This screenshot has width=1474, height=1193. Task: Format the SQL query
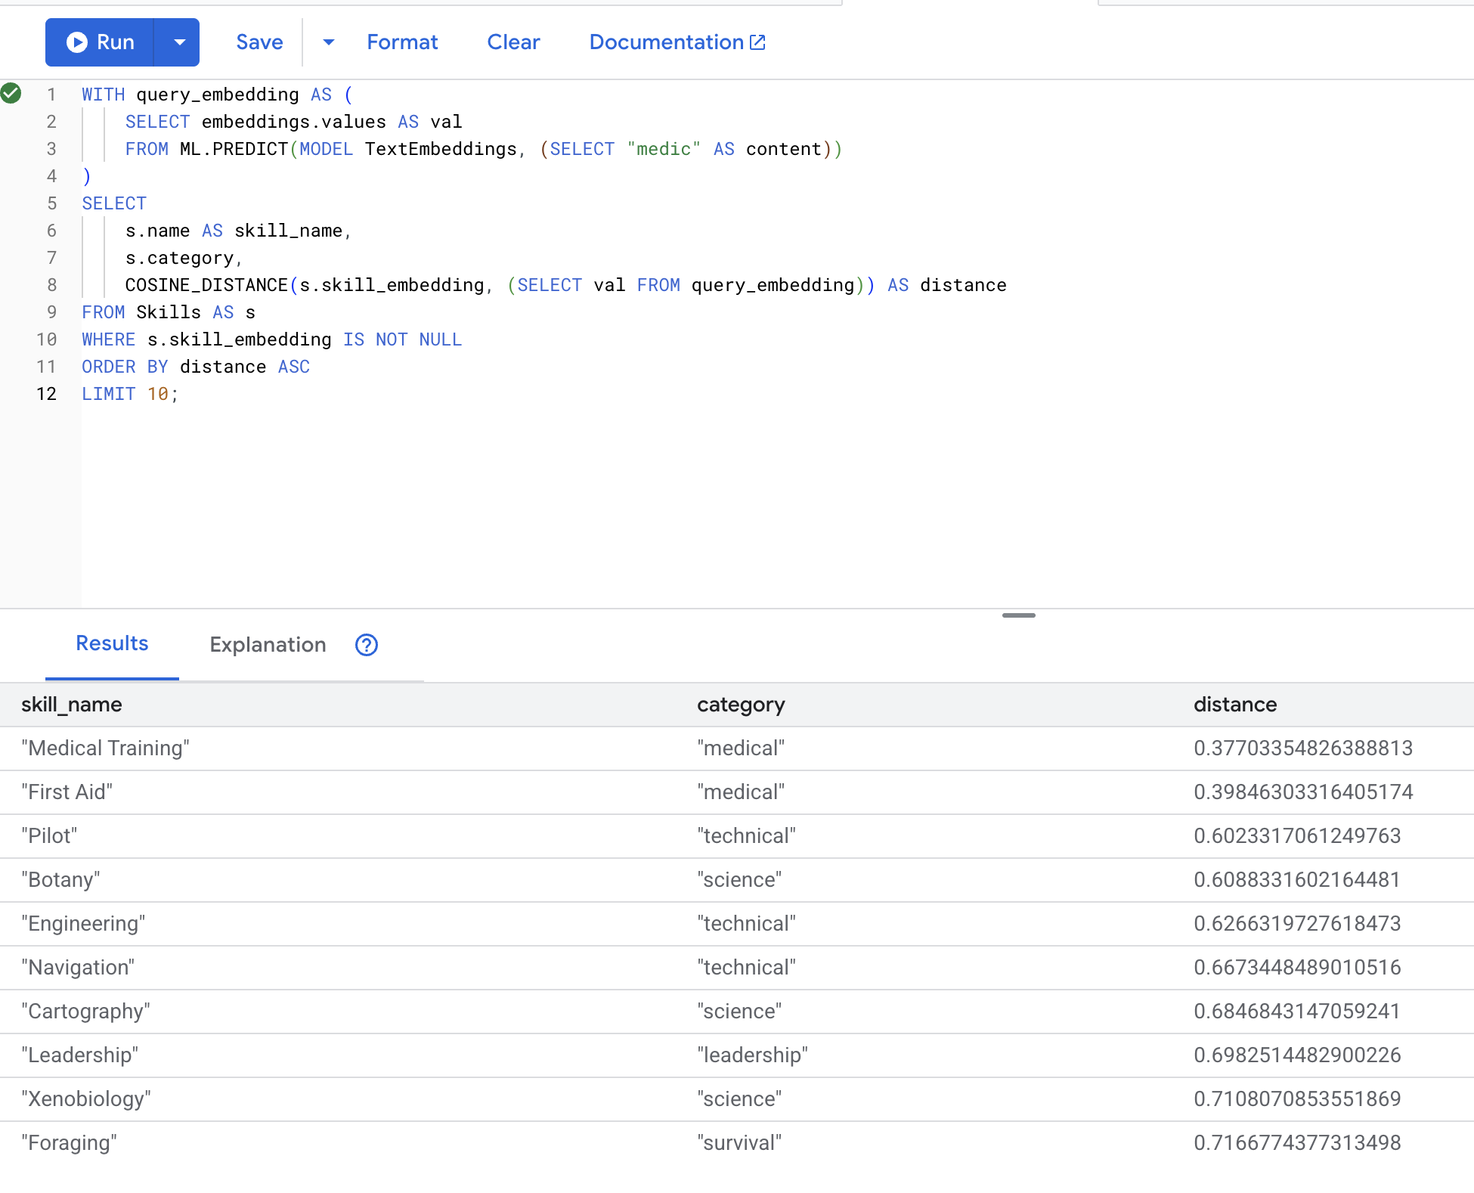tap(402, 42)
